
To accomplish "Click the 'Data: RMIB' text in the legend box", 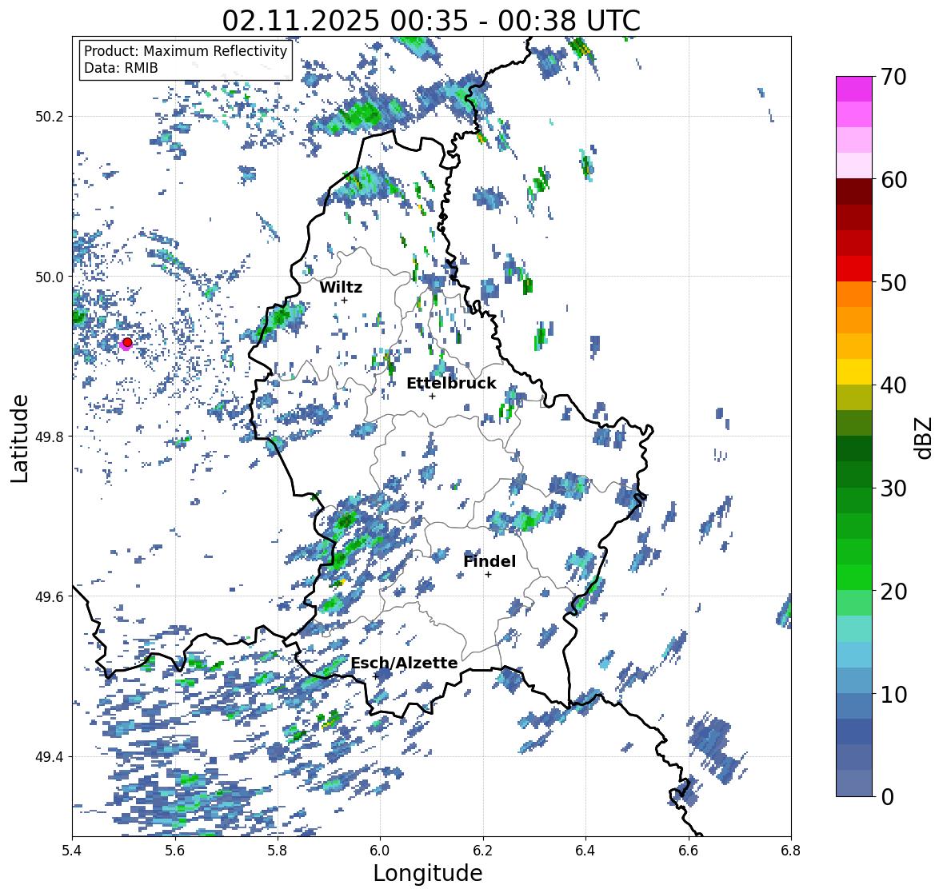I will (x=121, y=68).
